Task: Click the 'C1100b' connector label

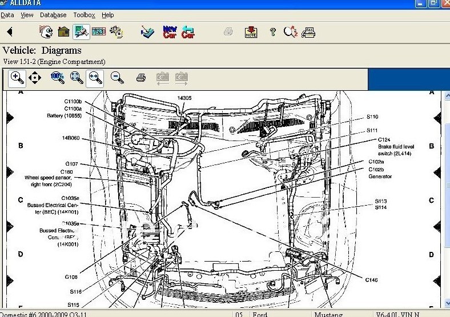Action: 73,101
